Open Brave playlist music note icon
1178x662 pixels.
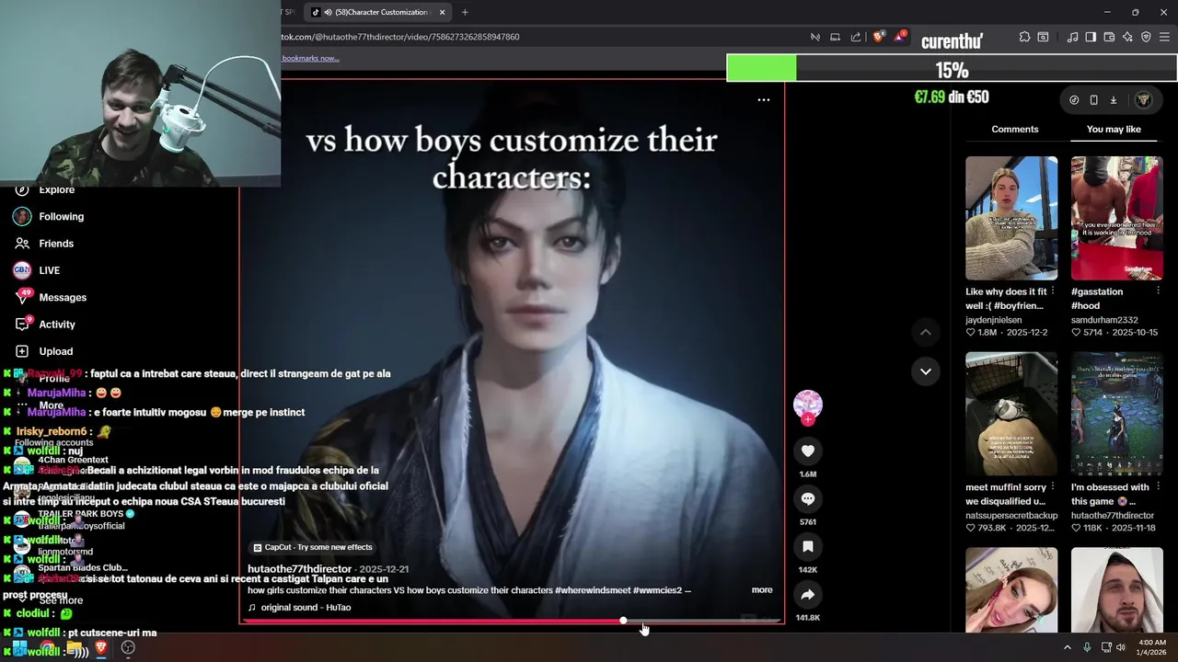1072,37
